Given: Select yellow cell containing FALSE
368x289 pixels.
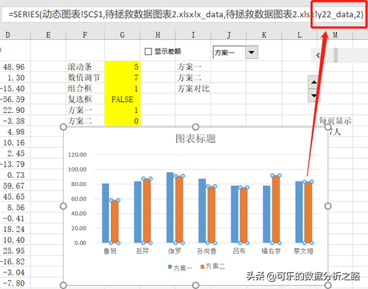Looking at the screenshot, I should pos(122,99).
